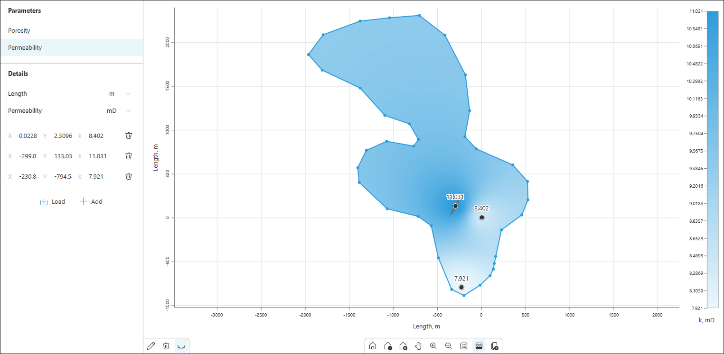The image size is (724, 354).
Task: Click the zoom out magnifier icon
Action: point(449,346)
